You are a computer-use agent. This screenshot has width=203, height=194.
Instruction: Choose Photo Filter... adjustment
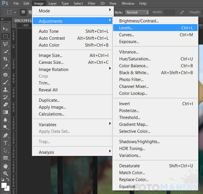pos(155,80)
